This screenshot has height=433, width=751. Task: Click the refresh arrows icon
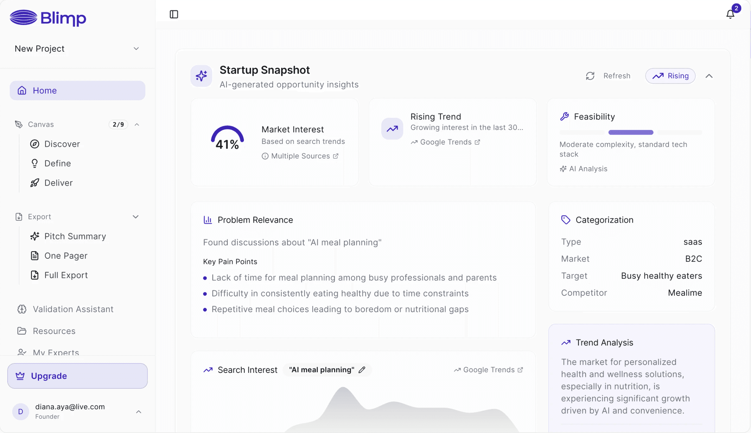pyautogui.click(x=590, y=76)
